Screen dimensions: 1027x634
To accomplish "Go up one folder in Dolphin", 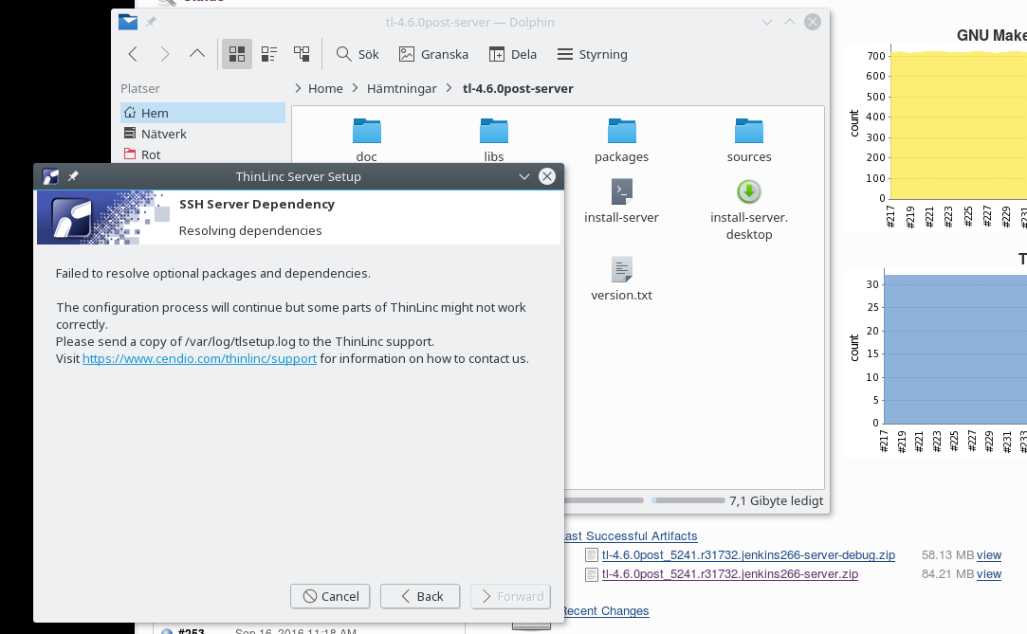I will click(x=197, y=54).
